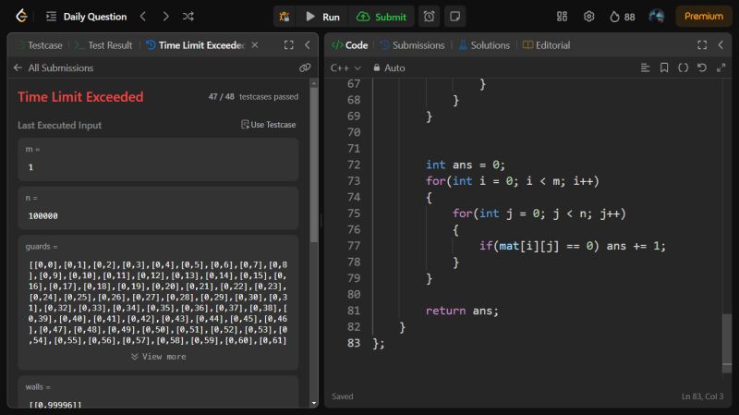The height and width of the screenshot is (415, 739).
Task: Open the Daily Question problem list
Action: click(x=87, y=17)
